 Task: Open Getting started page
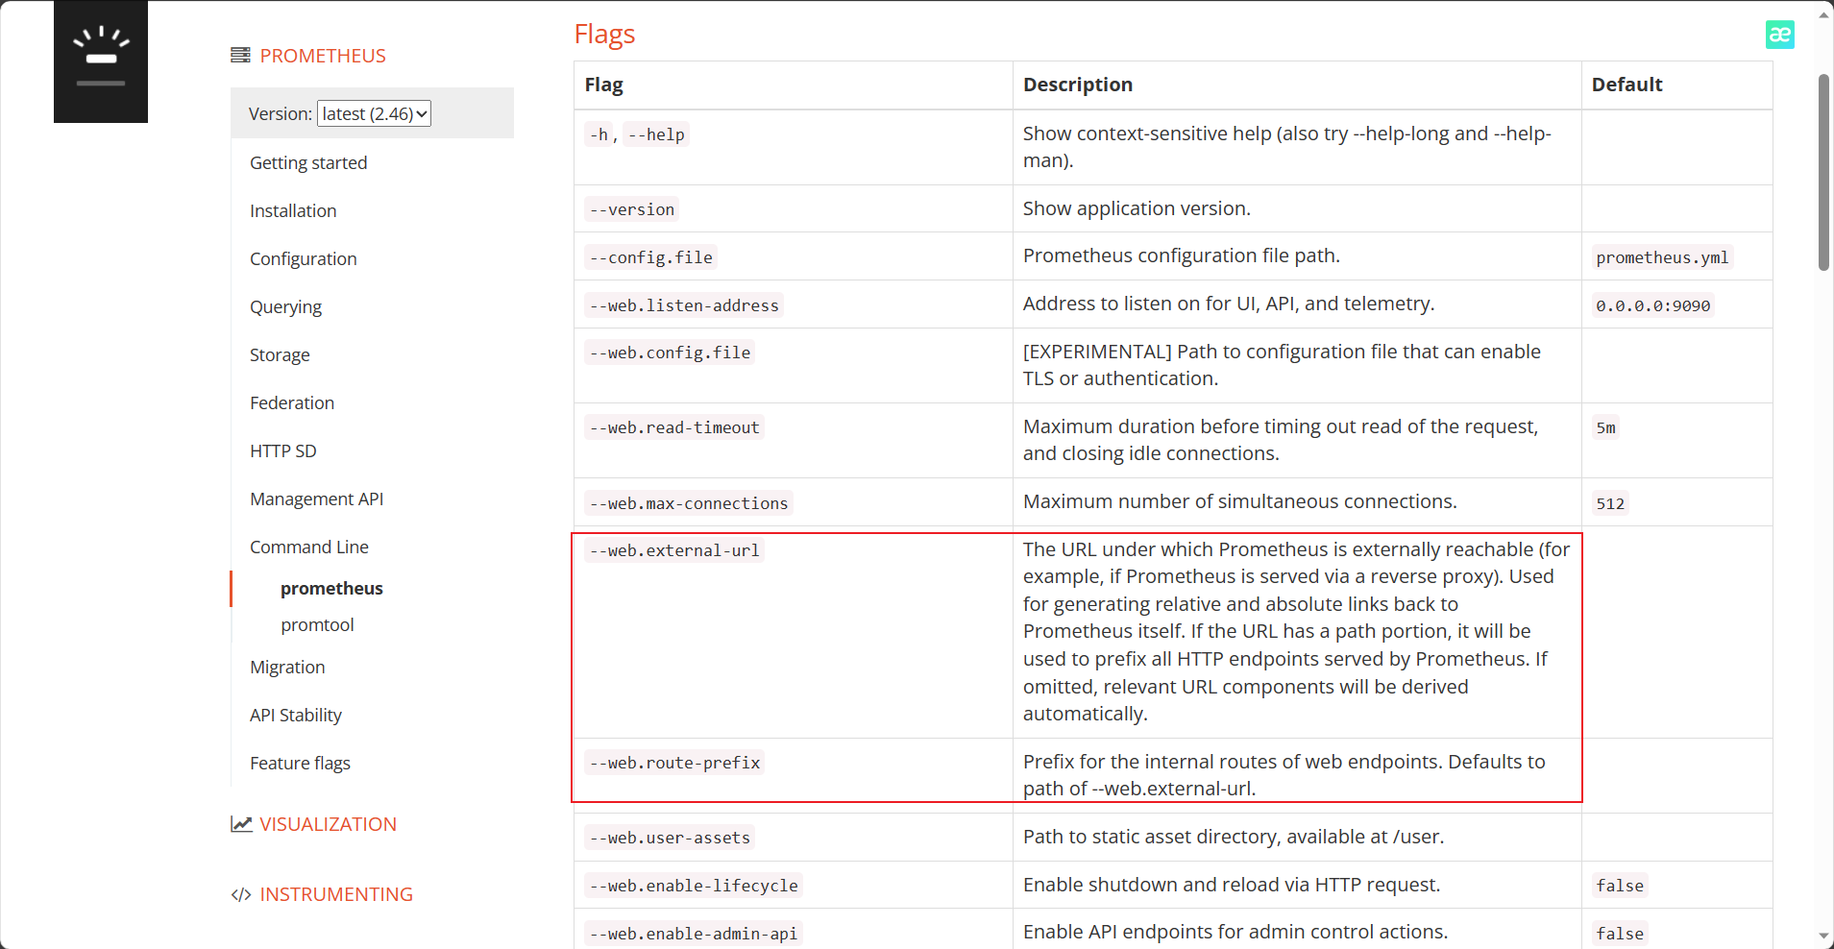(x=308, y=162)
